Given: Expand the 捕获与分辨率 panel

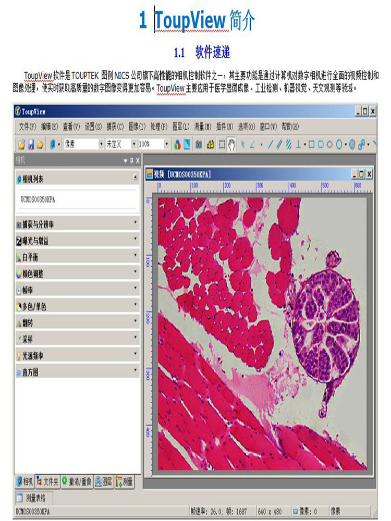Looking at the screenshot, I should pyautogui.click(x=78, y=224).
